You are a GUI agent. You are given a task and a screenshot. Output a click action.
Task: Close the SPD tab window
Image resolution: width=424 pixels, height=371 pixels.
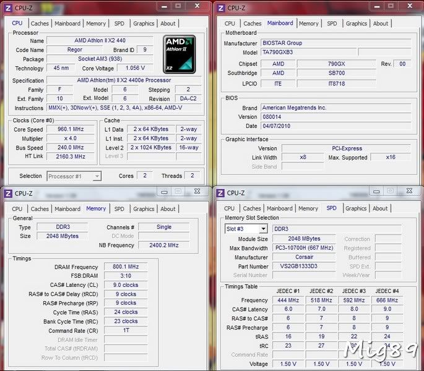(x=409, y=191)
